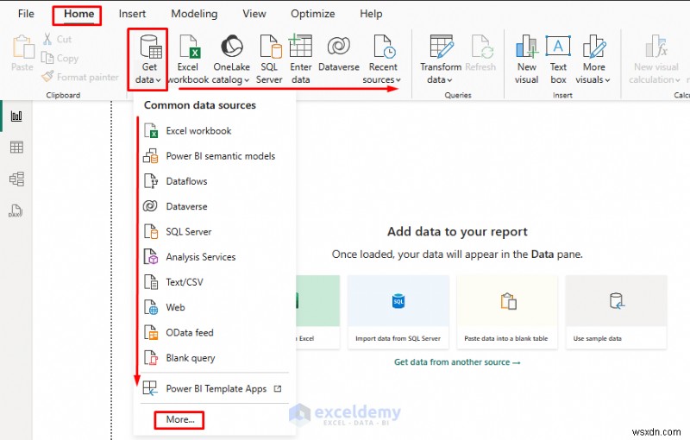Image resolution: width=690 pixels, height=440 pixels.
Task: Expand the OneLake catalog dropdown arrow
Action: click(x=247, y=80)
